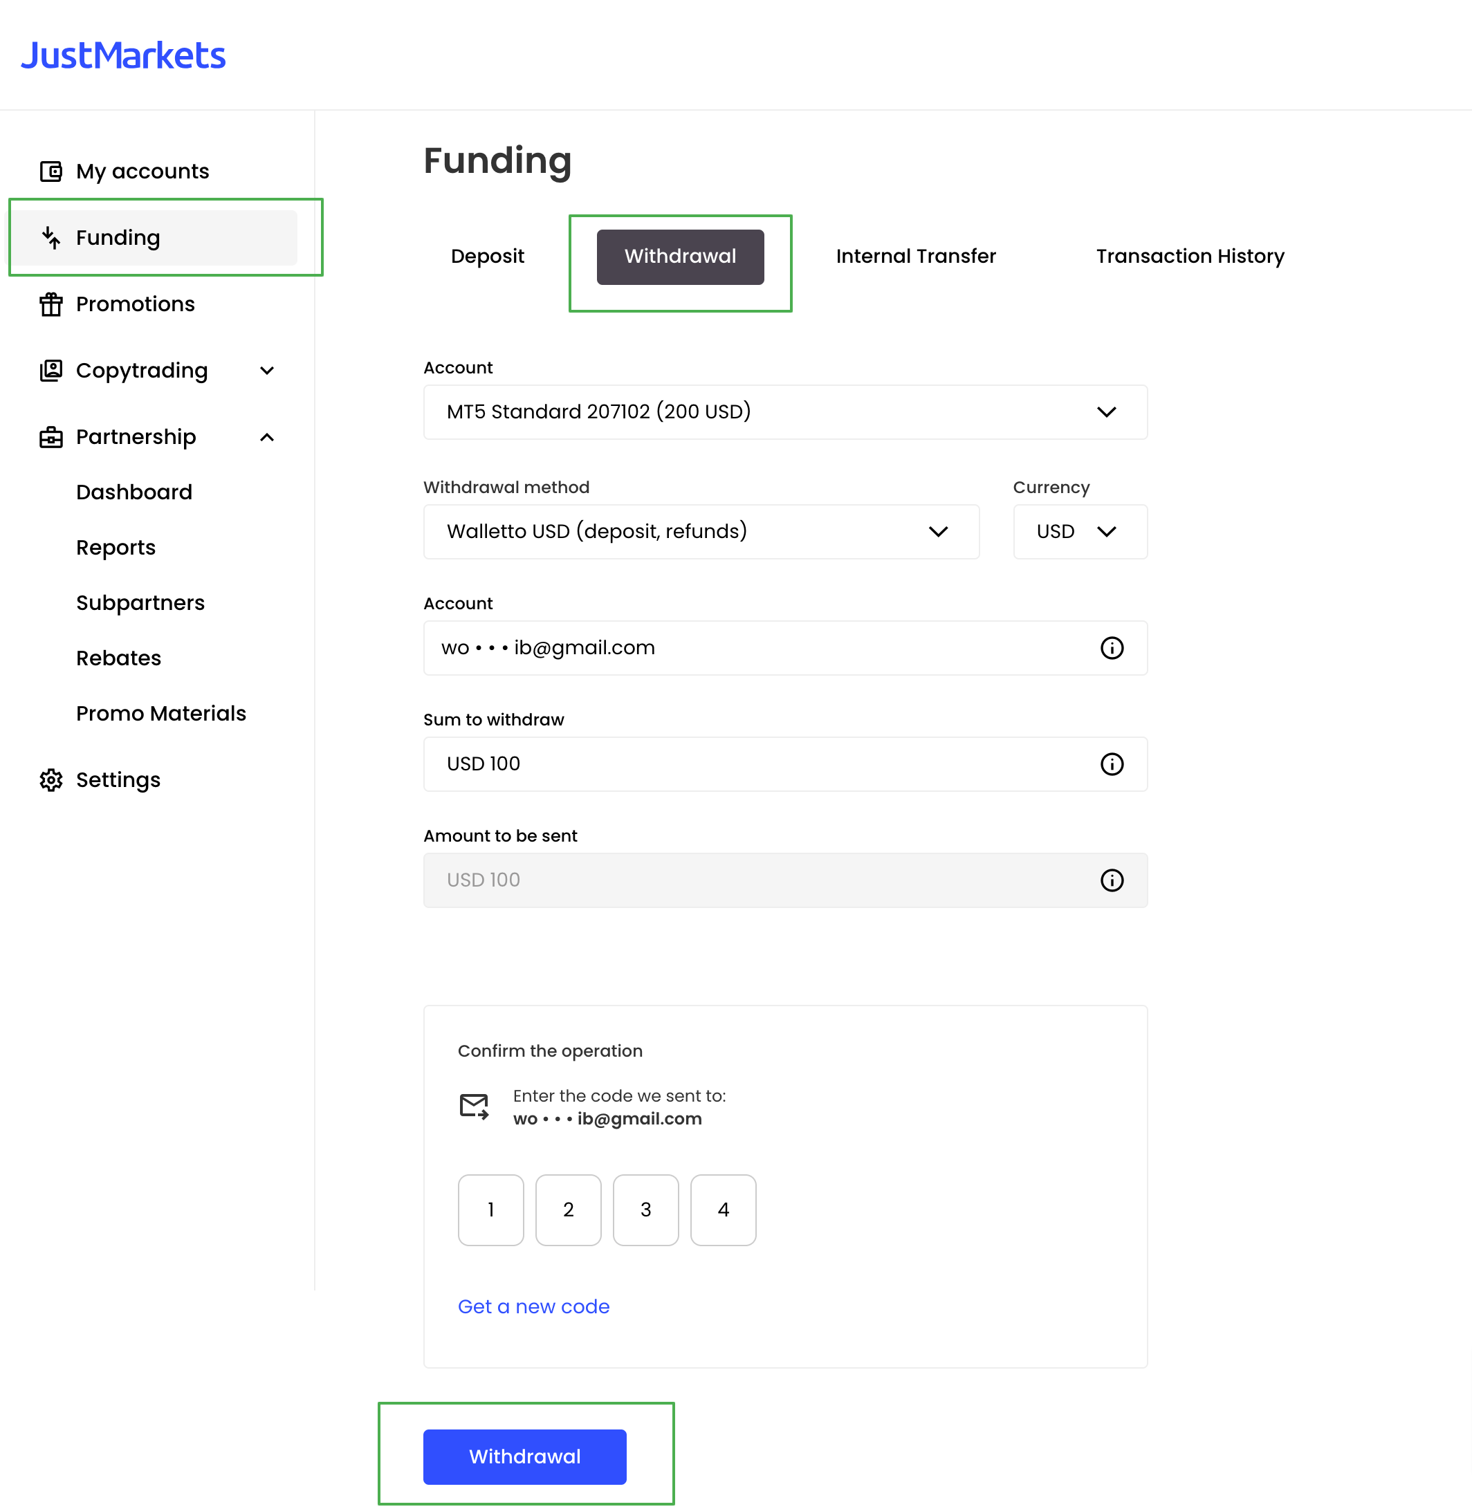This screenshot has width=1472, height=1509.
Task: Open the Currency selector showing USD
Action: (1080, 532)
